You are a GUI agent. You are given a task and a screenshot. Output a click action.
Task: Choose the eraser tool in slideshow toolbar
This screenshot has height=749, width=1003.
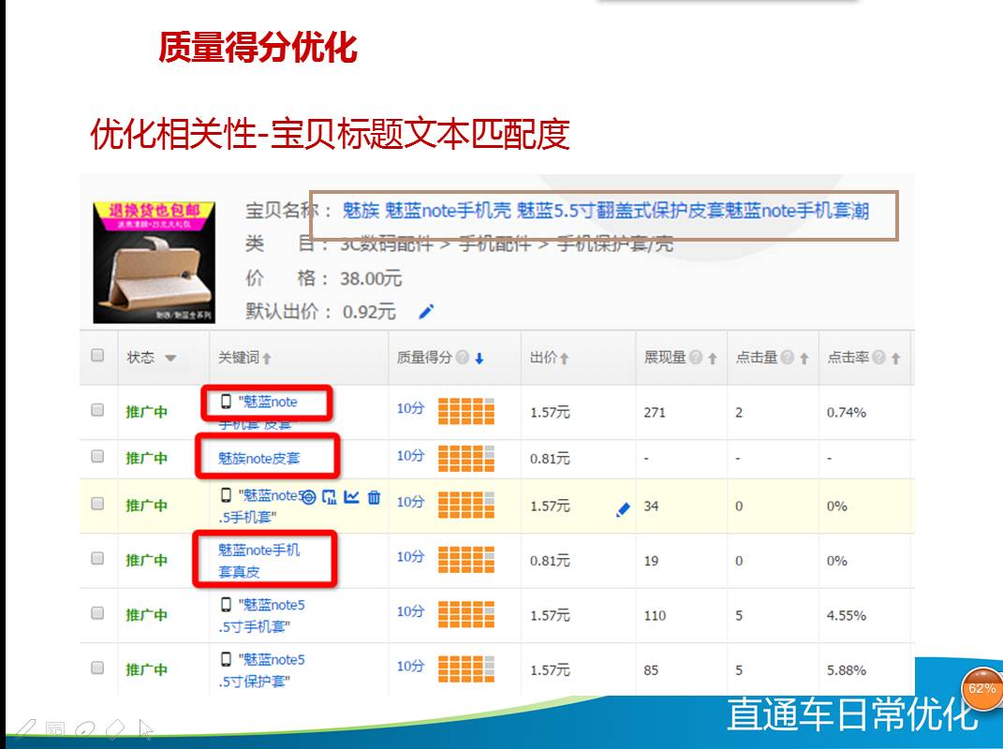(115, 729)
